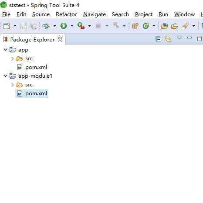
Task: Open the Run configurations dropdown arrow
Action: pyautogui.click(x=72, y=26)
